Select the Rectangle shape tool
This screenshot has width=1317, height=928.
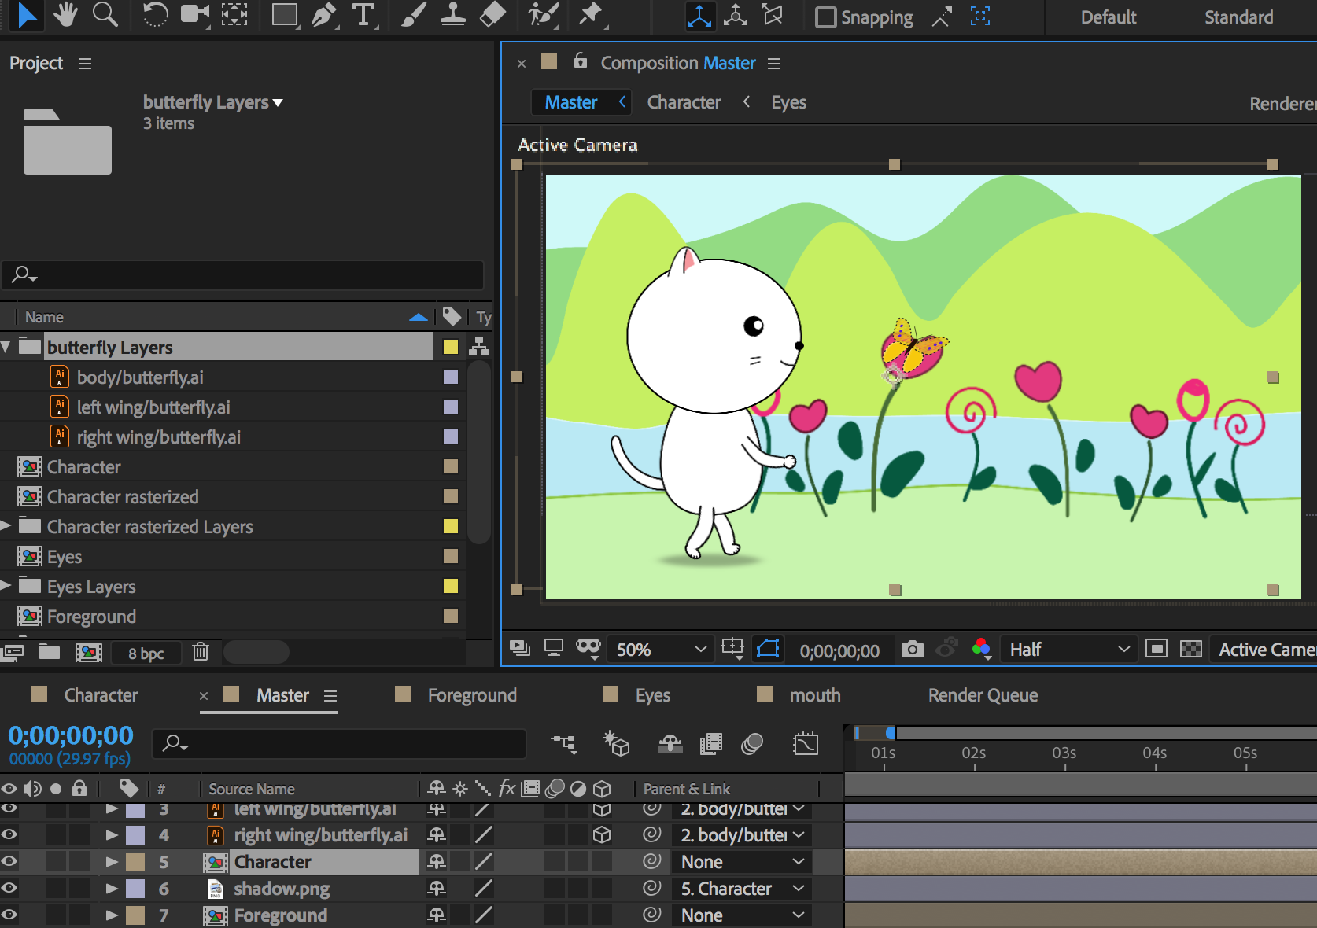tap(285, 15)
